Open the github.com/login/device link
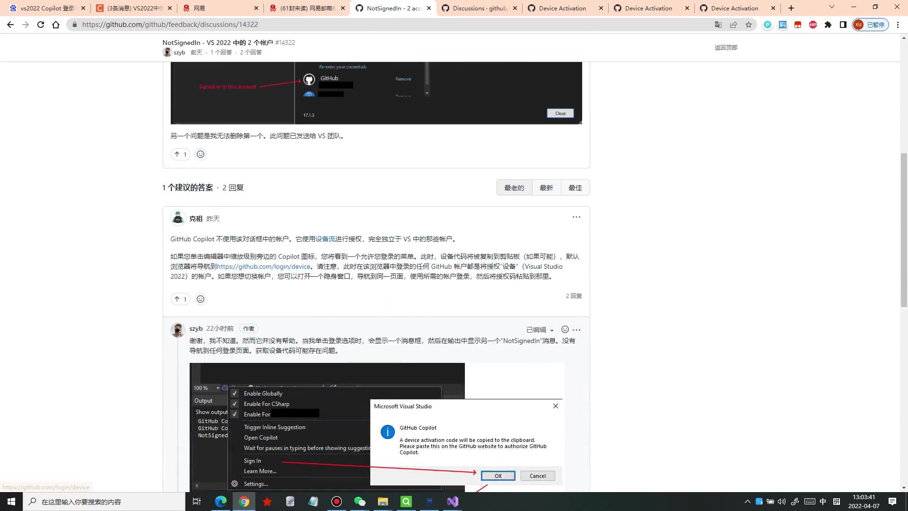 click(263, 266)
